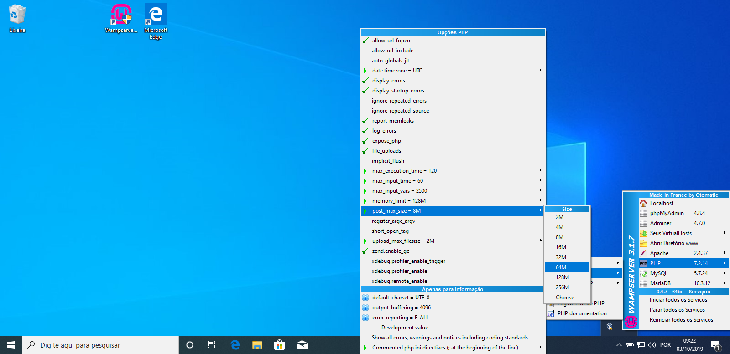730x354 pixels.
Task: Expand max_input_vars = 2500 submenu
Action: [452, 191]
